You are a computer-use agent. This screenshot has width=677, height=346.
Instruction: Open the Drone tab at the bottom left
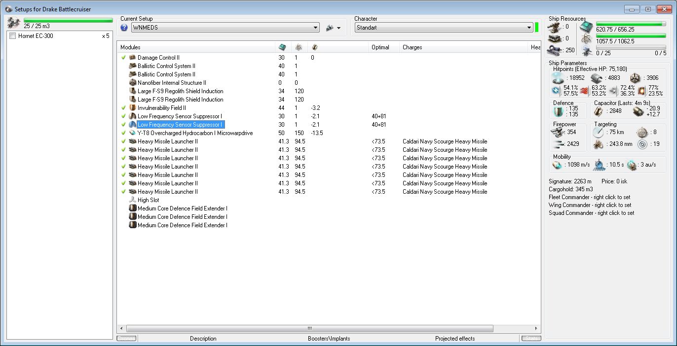pos(126,339)
